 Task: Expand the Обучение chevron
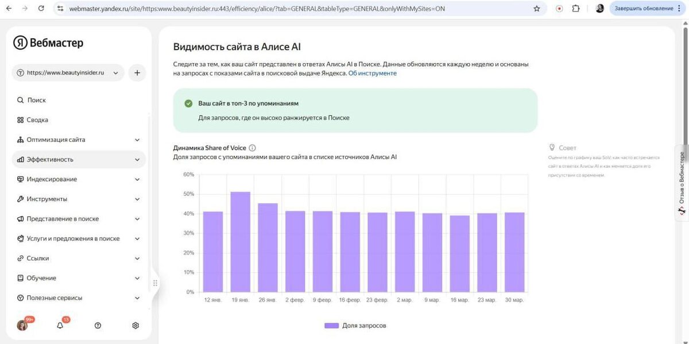click(137, 278)
